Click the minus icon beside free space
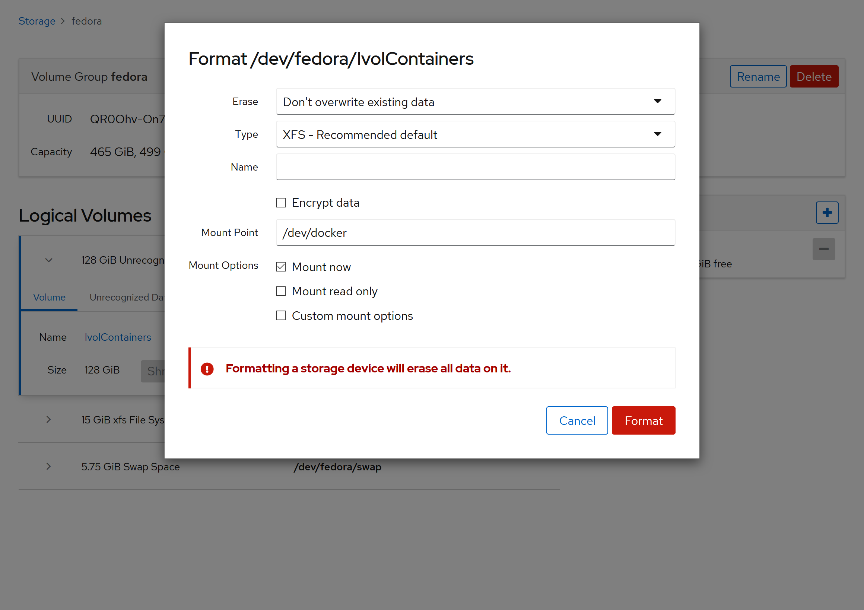Viewport: 864px width, 610px height. coord(823,249)
